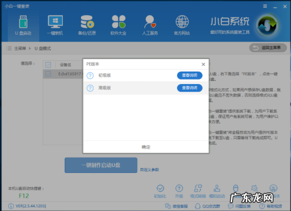
Task: Click the 设备名 column header
Action: [65, 65]
